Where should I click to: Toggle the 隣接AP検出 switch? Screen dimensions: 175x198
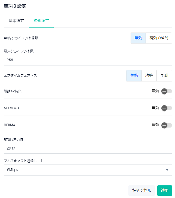[166, 91]
